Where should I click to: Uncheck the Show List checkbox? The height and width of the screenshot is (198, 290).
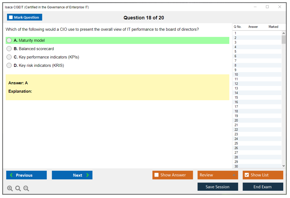tap(247, 175)
